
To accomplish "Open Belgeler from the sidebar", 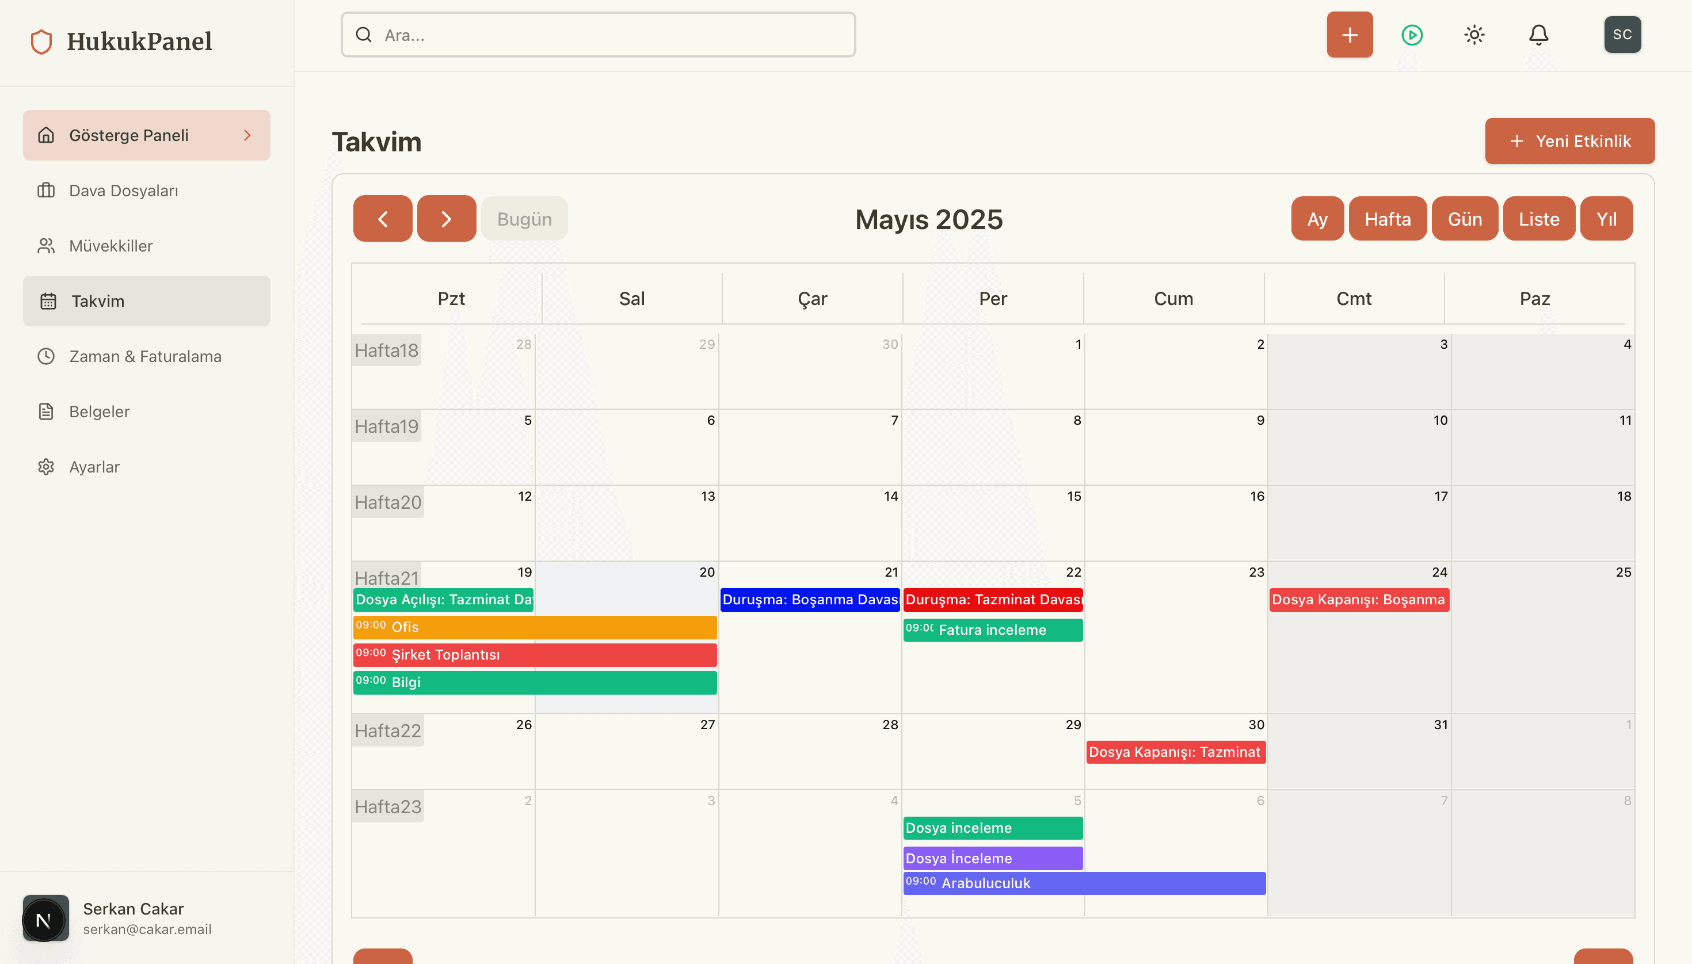I will (100, 411).
